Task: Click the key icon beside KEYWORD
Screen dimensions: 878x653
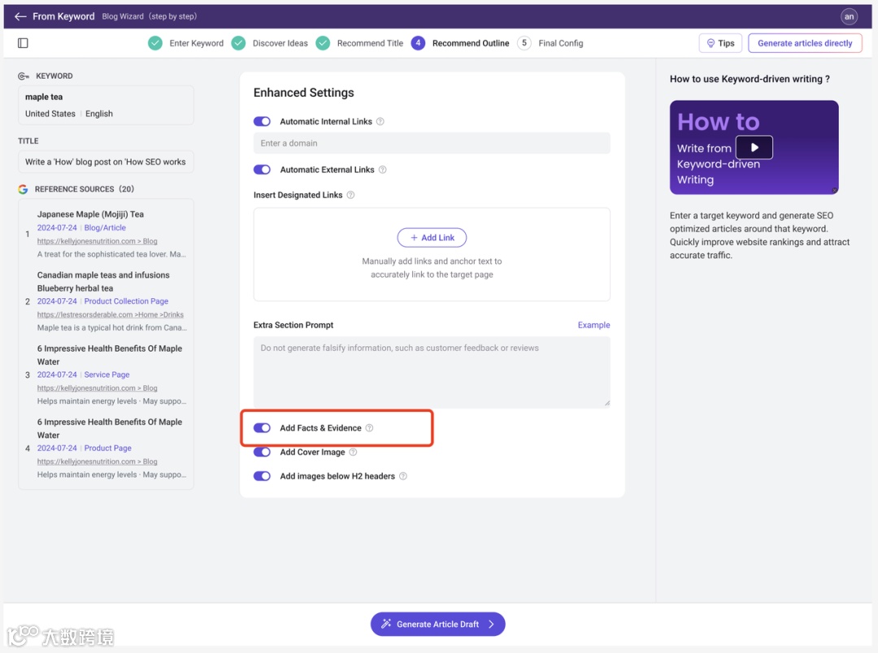Action: (24, 76)
